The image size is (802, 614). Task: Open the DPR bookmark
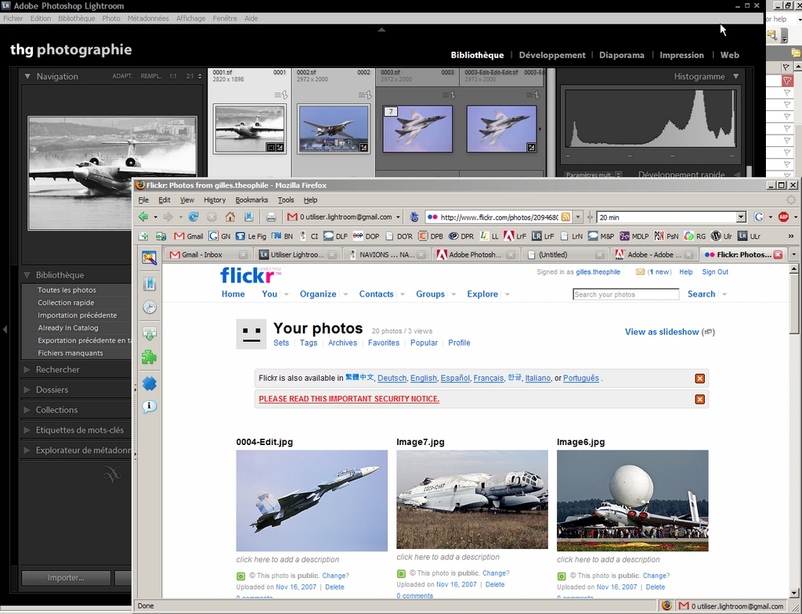pos(461,236)
